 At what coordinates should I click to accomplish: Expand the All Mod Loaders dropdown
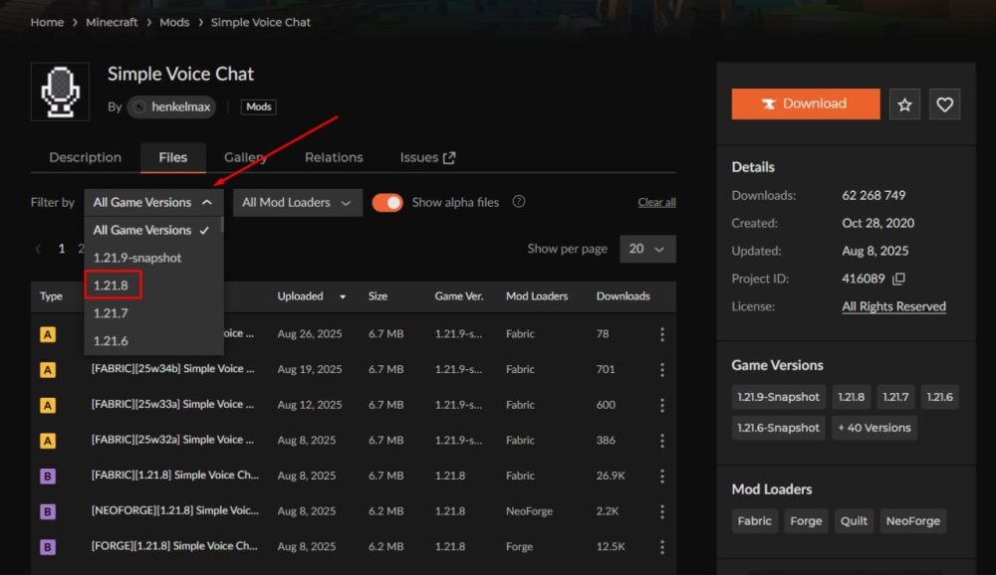pos(297,202)
